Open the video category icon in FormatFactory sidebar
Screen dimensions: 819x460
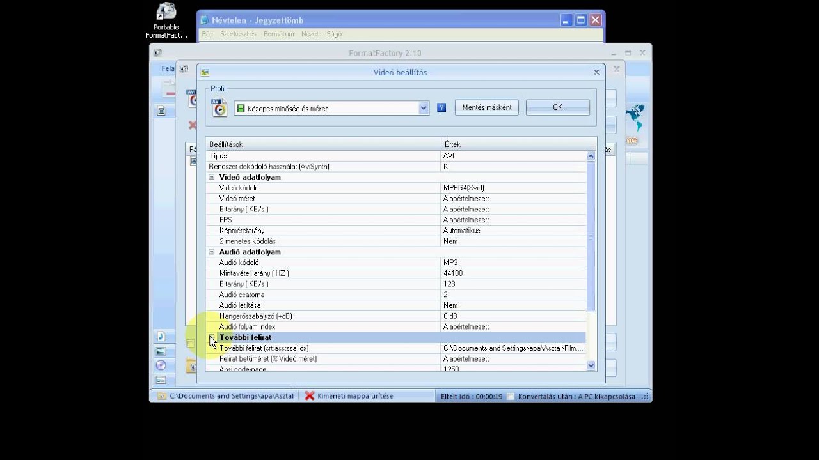coord(161,111)
